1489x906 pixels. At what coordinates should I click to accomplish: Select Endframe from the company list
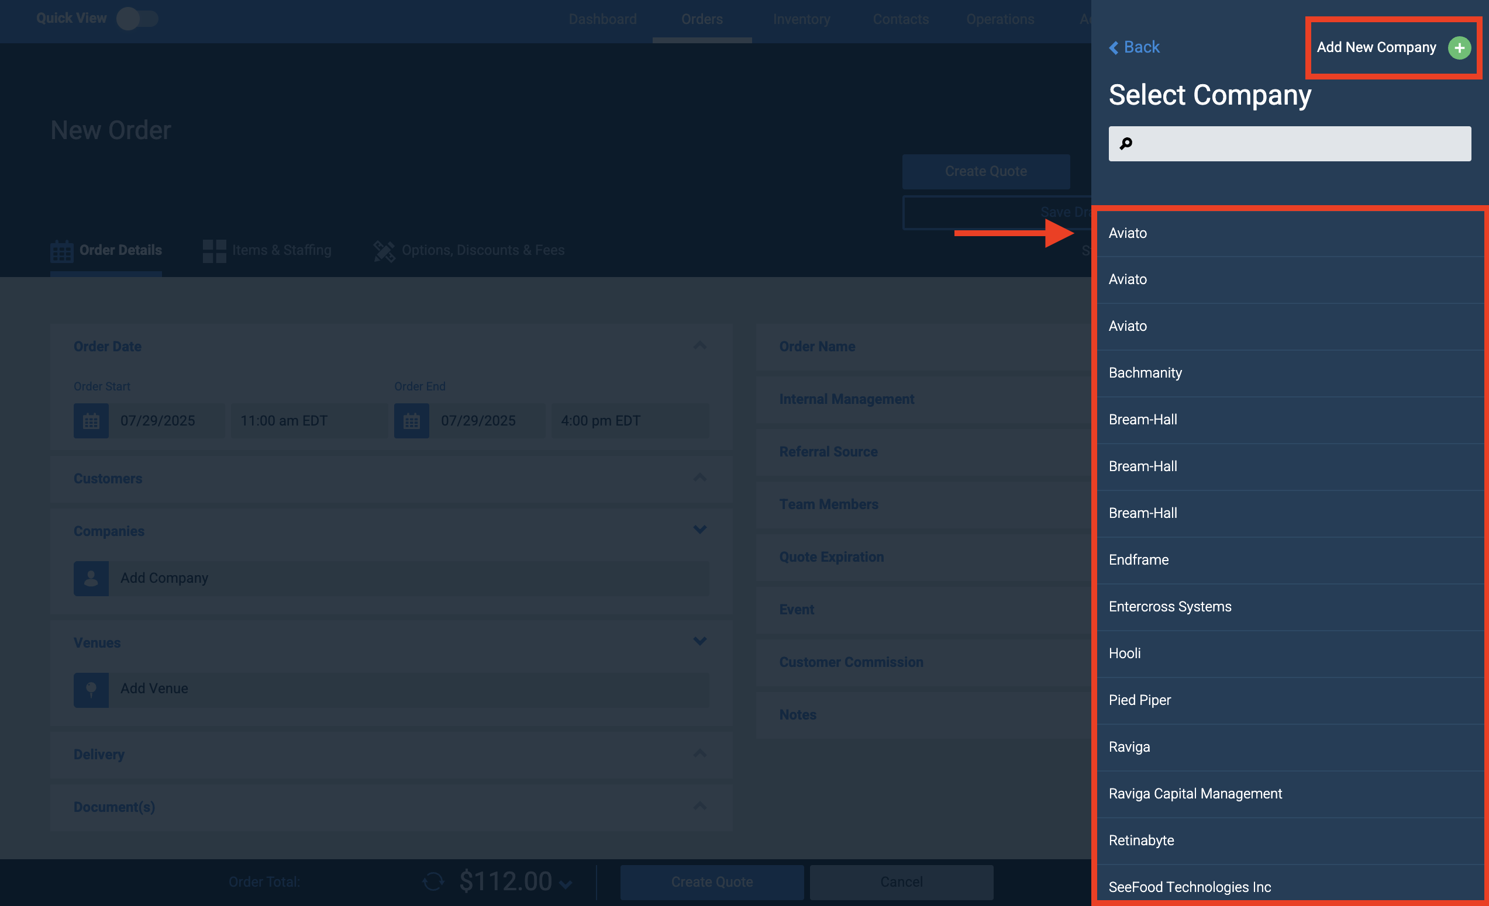pos(1291,560)
